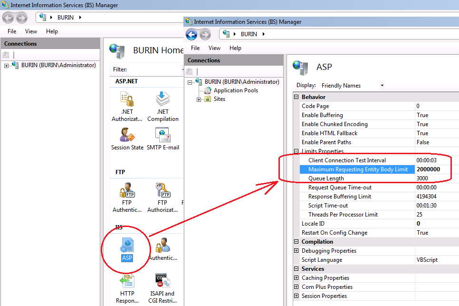Collapse the Limits Properties group
Image resolution: width=459 pixels, height=306 pixels.
296,151
